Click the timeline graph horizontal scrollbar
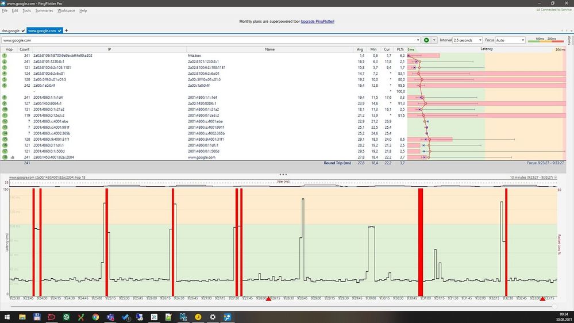Screen dimensions: 574x323 coord(283,306)
